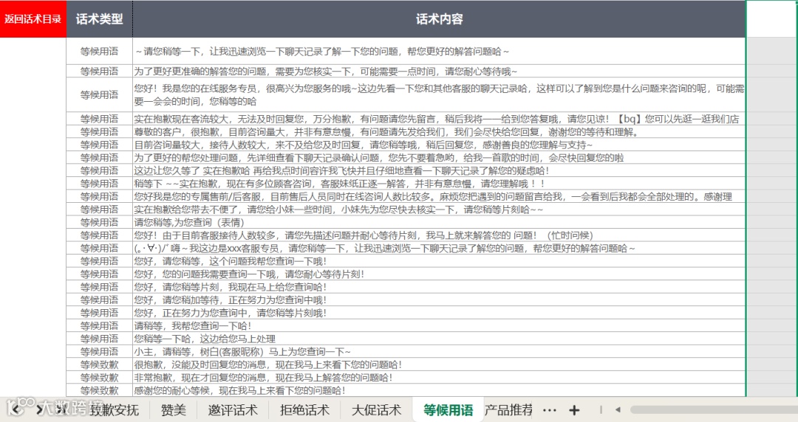Select 等候用语 type cell beside 小主，请稍等

pos(99,351)
